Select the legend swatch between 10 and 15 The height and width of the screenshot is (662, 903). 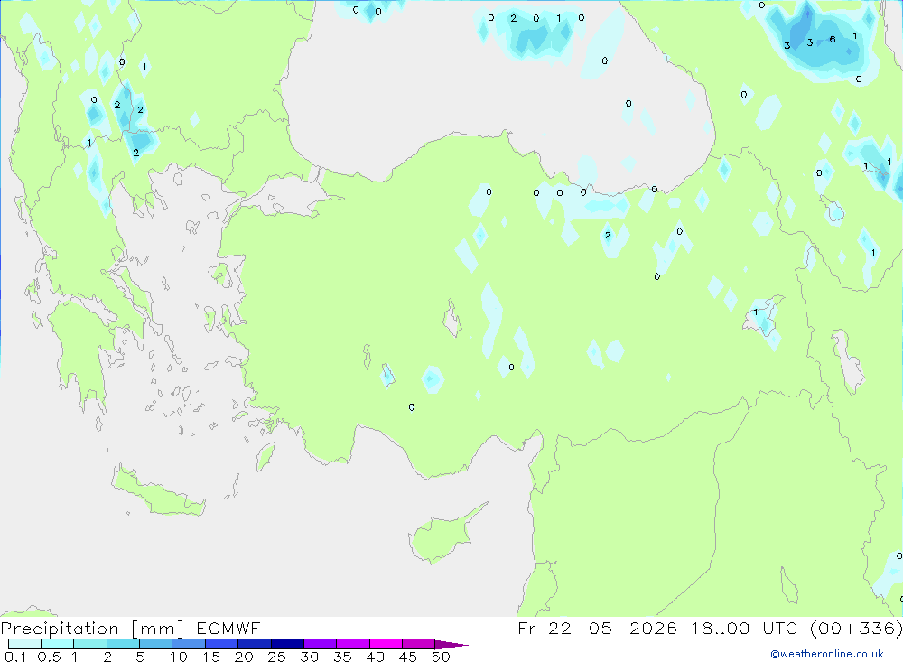click(x=189, y=644)
